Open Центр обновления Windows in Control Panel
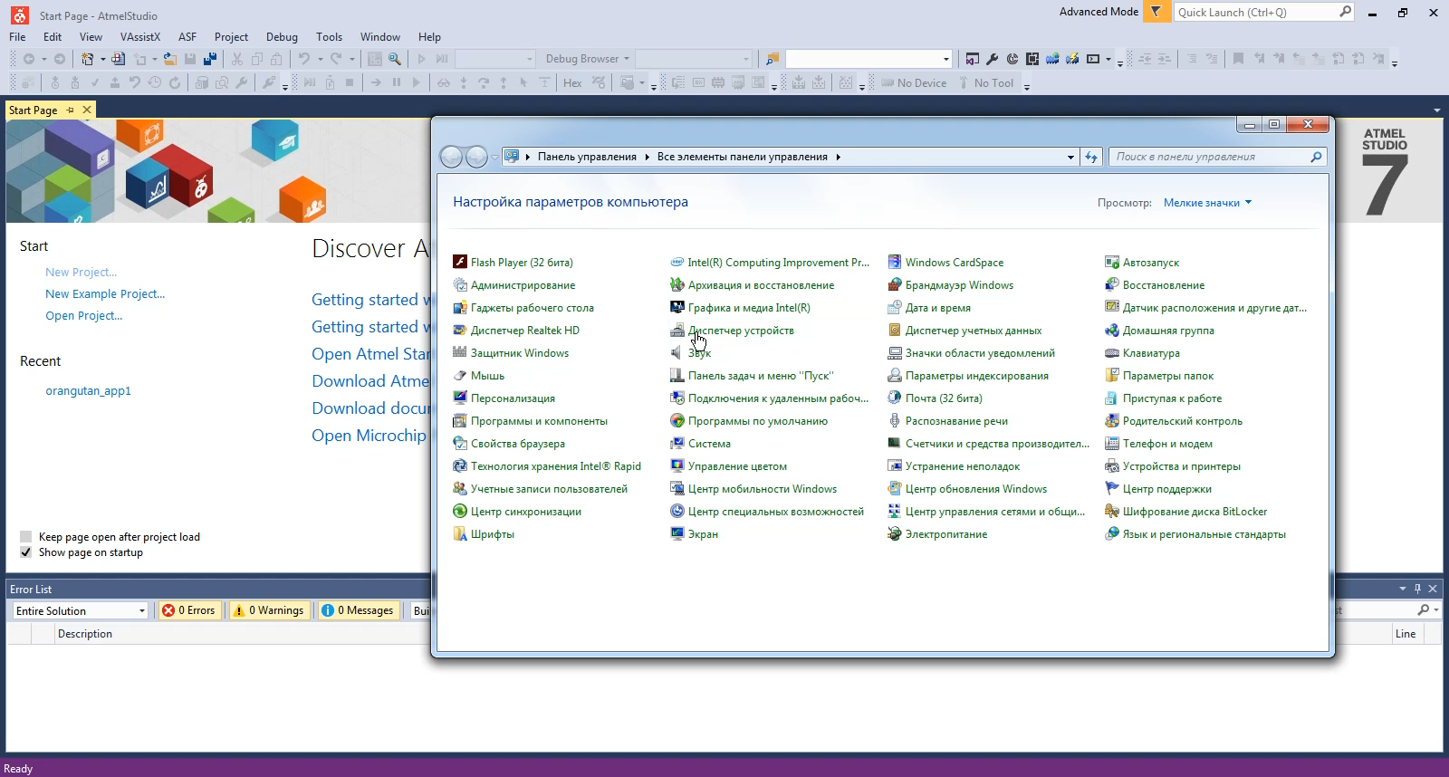 click(967, 489)
